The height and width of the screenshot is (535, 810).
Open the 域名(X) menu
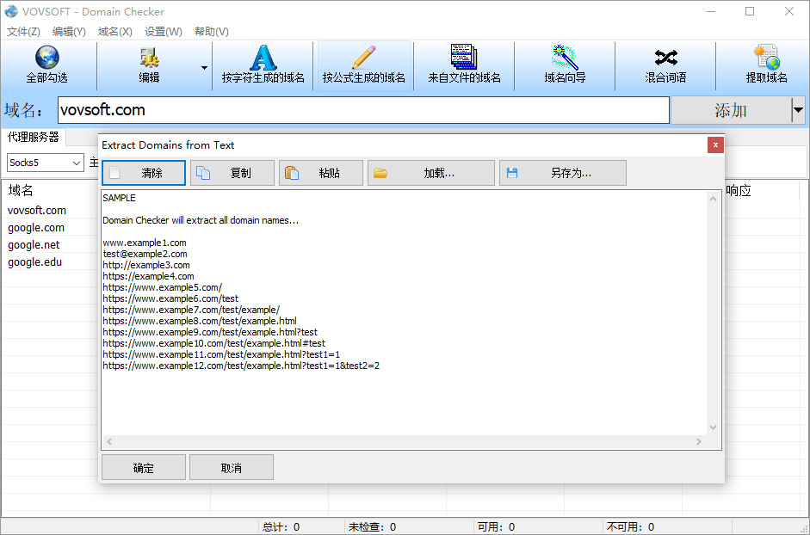click(x=114, y=32)
